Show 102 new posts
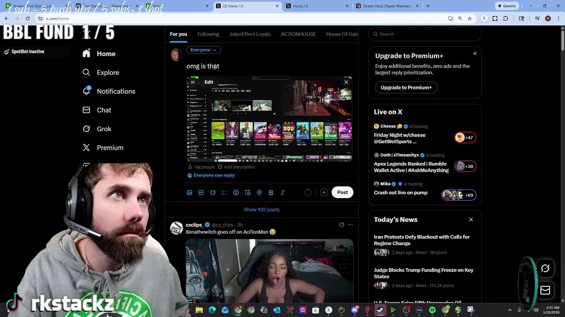Viewport: 565px width, 317px height. point(262,210)
